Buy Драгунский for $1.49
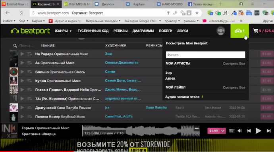 pos(267,108)
